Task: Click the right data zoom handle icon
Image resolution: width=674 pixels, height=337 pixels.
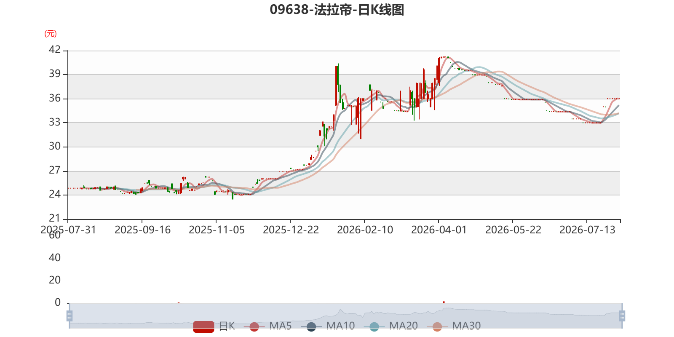Action: 622,316
